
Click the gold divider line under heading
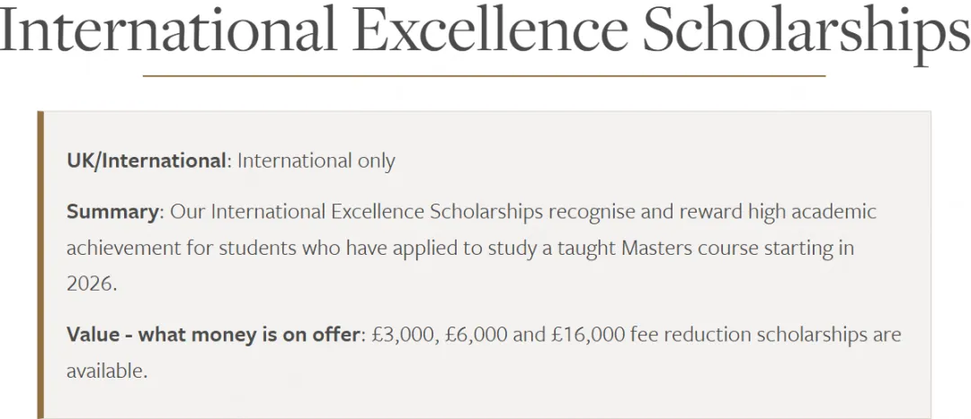point(484,76)
